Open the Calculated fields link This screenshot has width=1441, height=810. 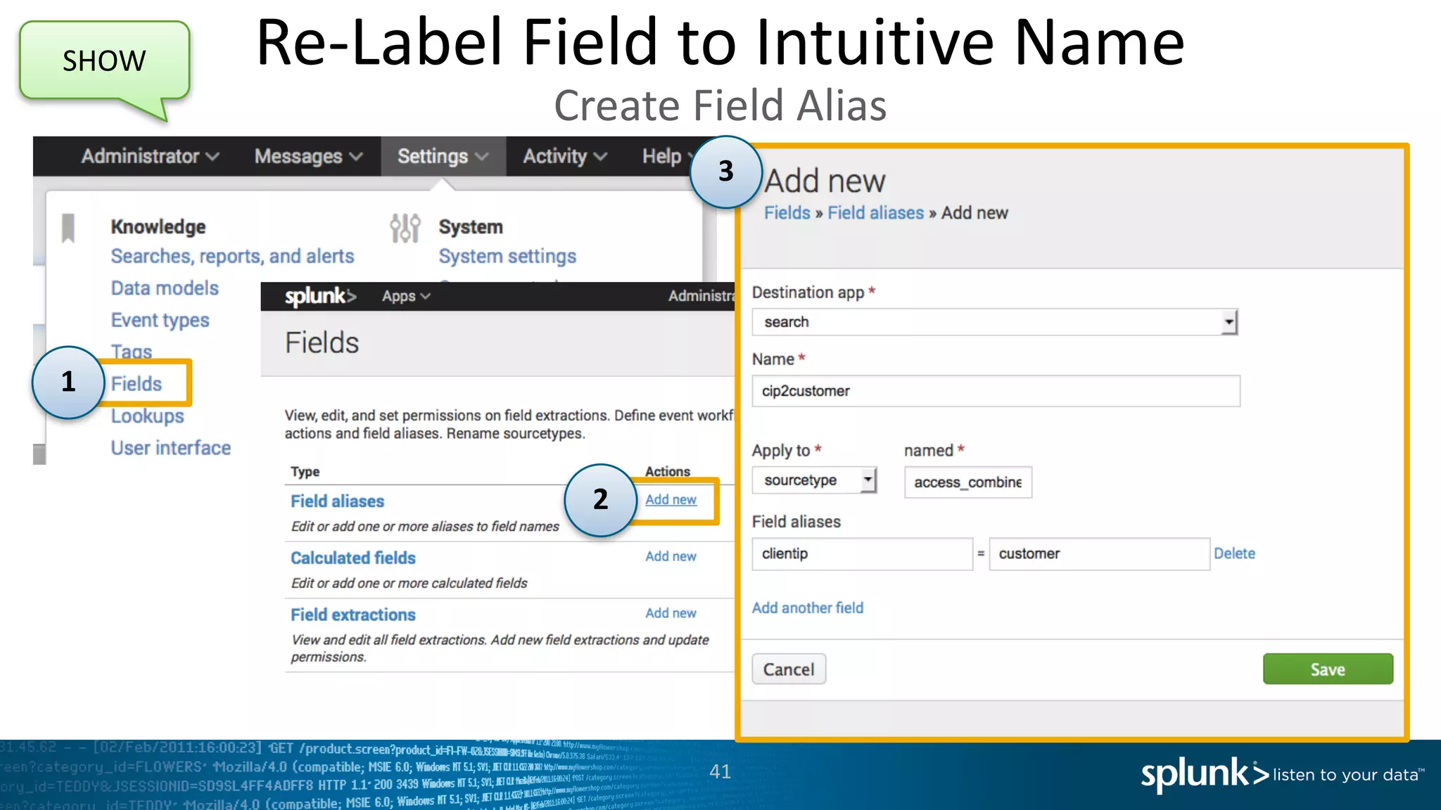(353, 558)
